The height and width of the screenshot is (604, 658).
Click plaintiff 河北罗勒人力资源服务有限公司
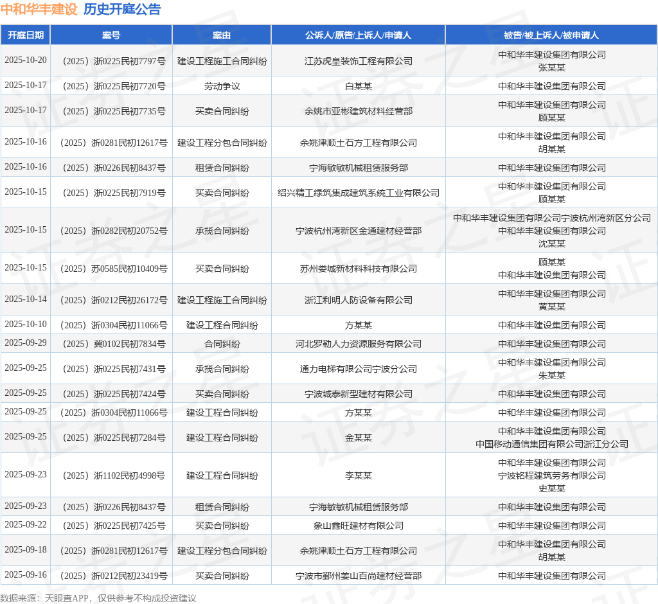coord(359,344)
